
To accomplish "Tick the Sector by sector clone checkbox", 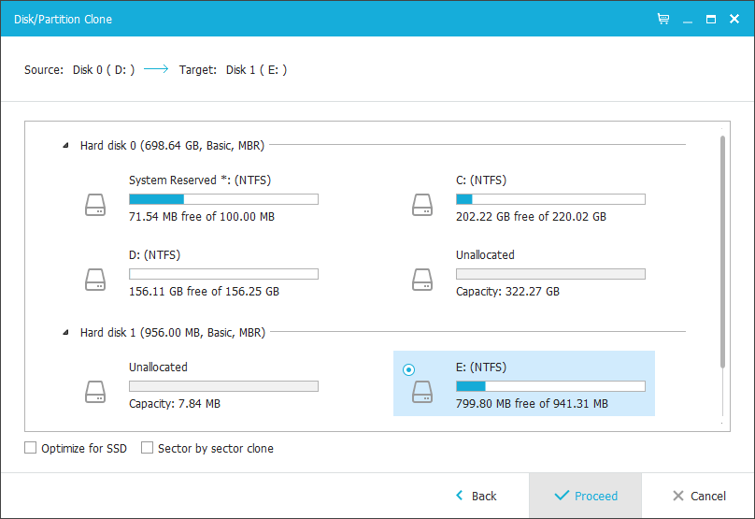I will coord(147,448).
